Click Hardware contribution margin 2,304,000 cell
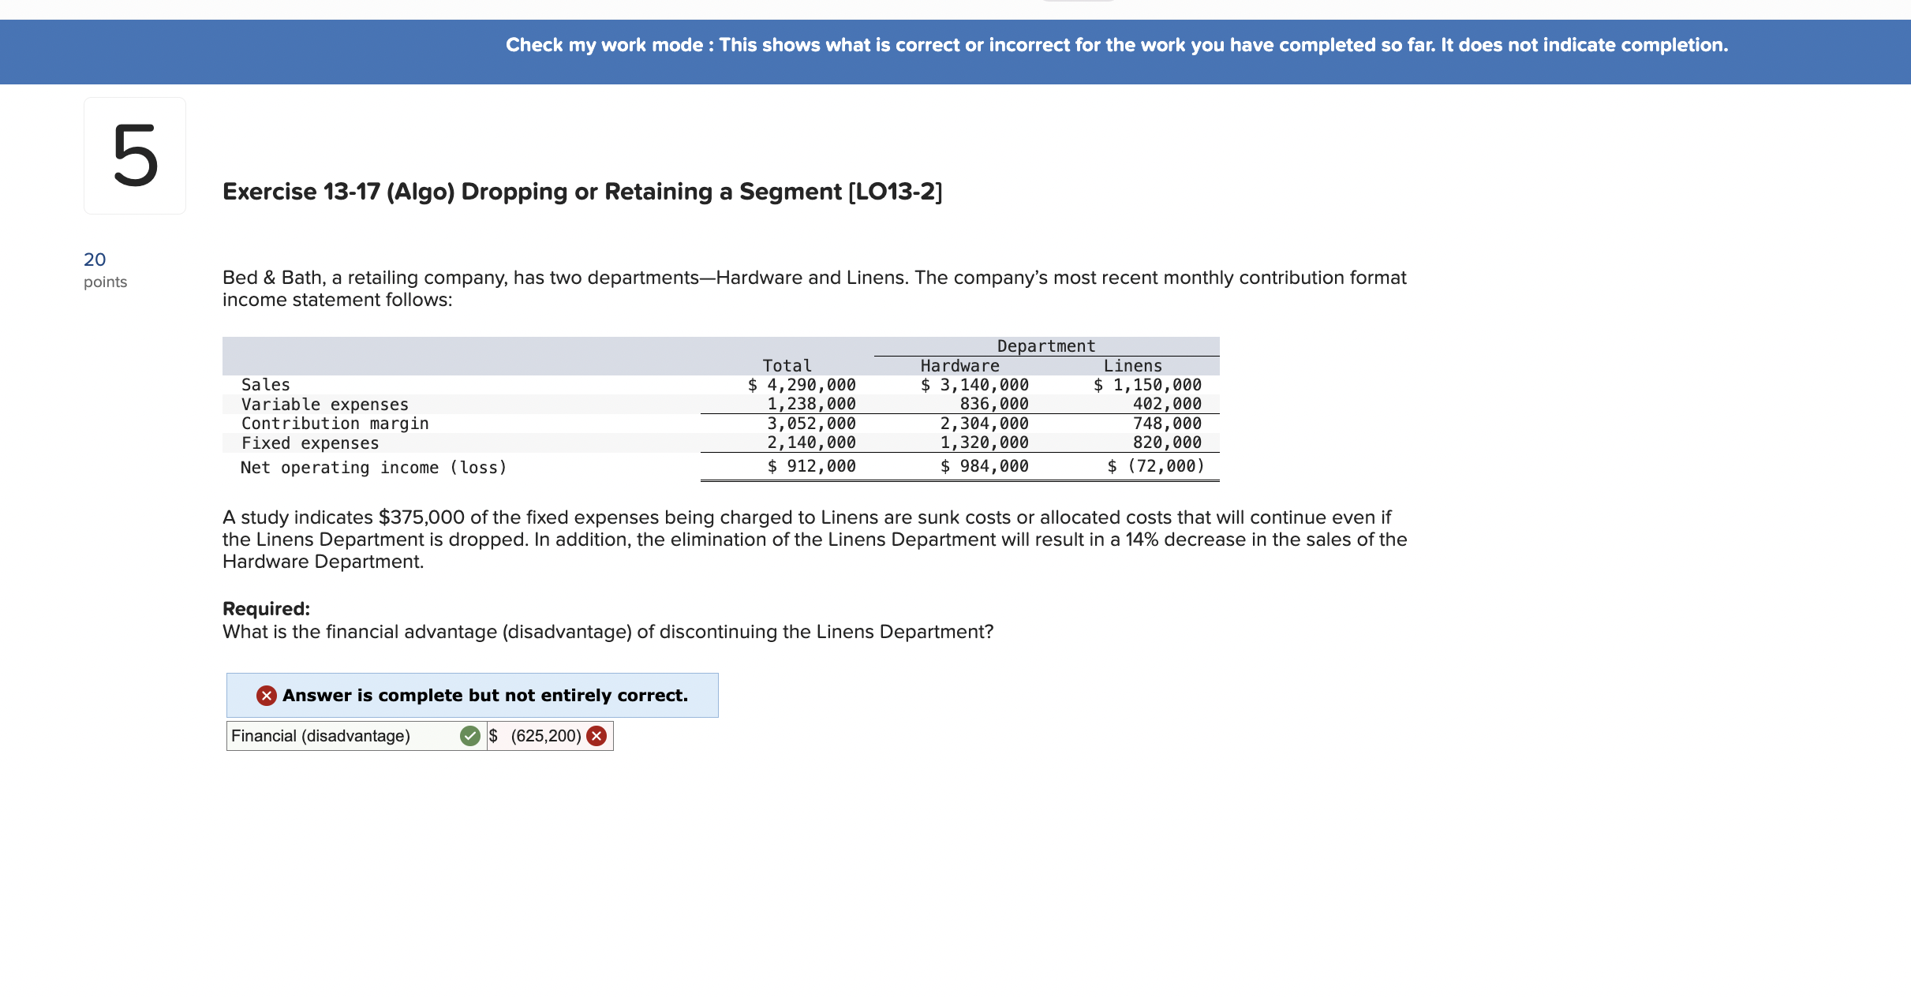 [983, 424]
